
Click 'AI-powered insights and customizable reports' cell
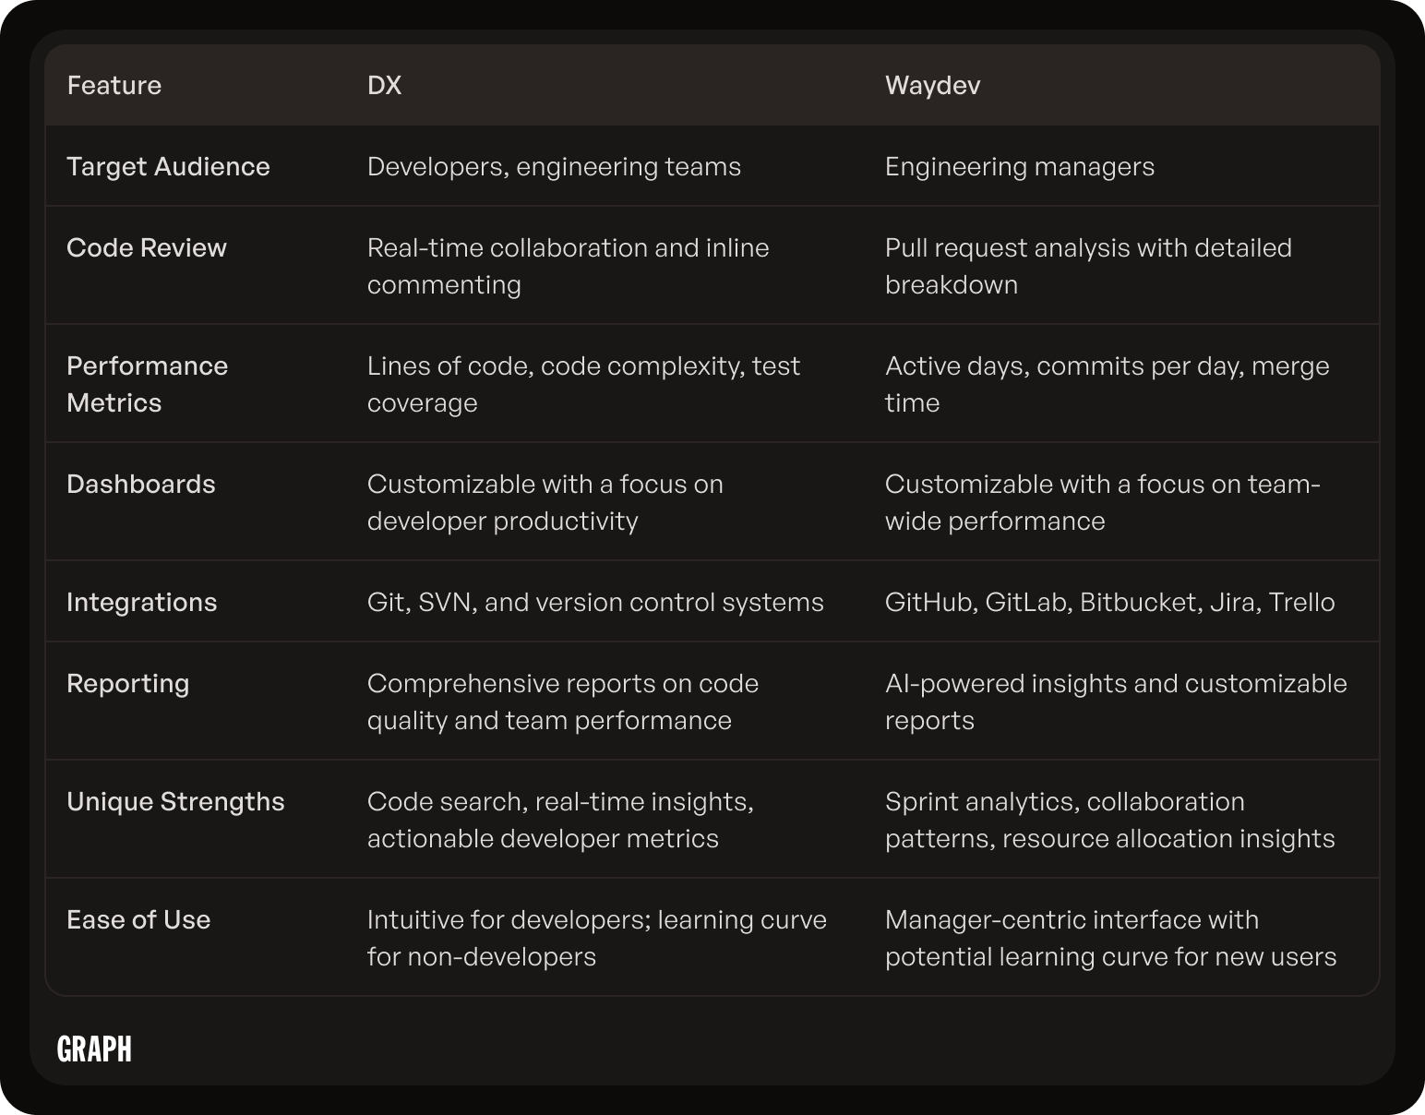[x=1116, y=701]
